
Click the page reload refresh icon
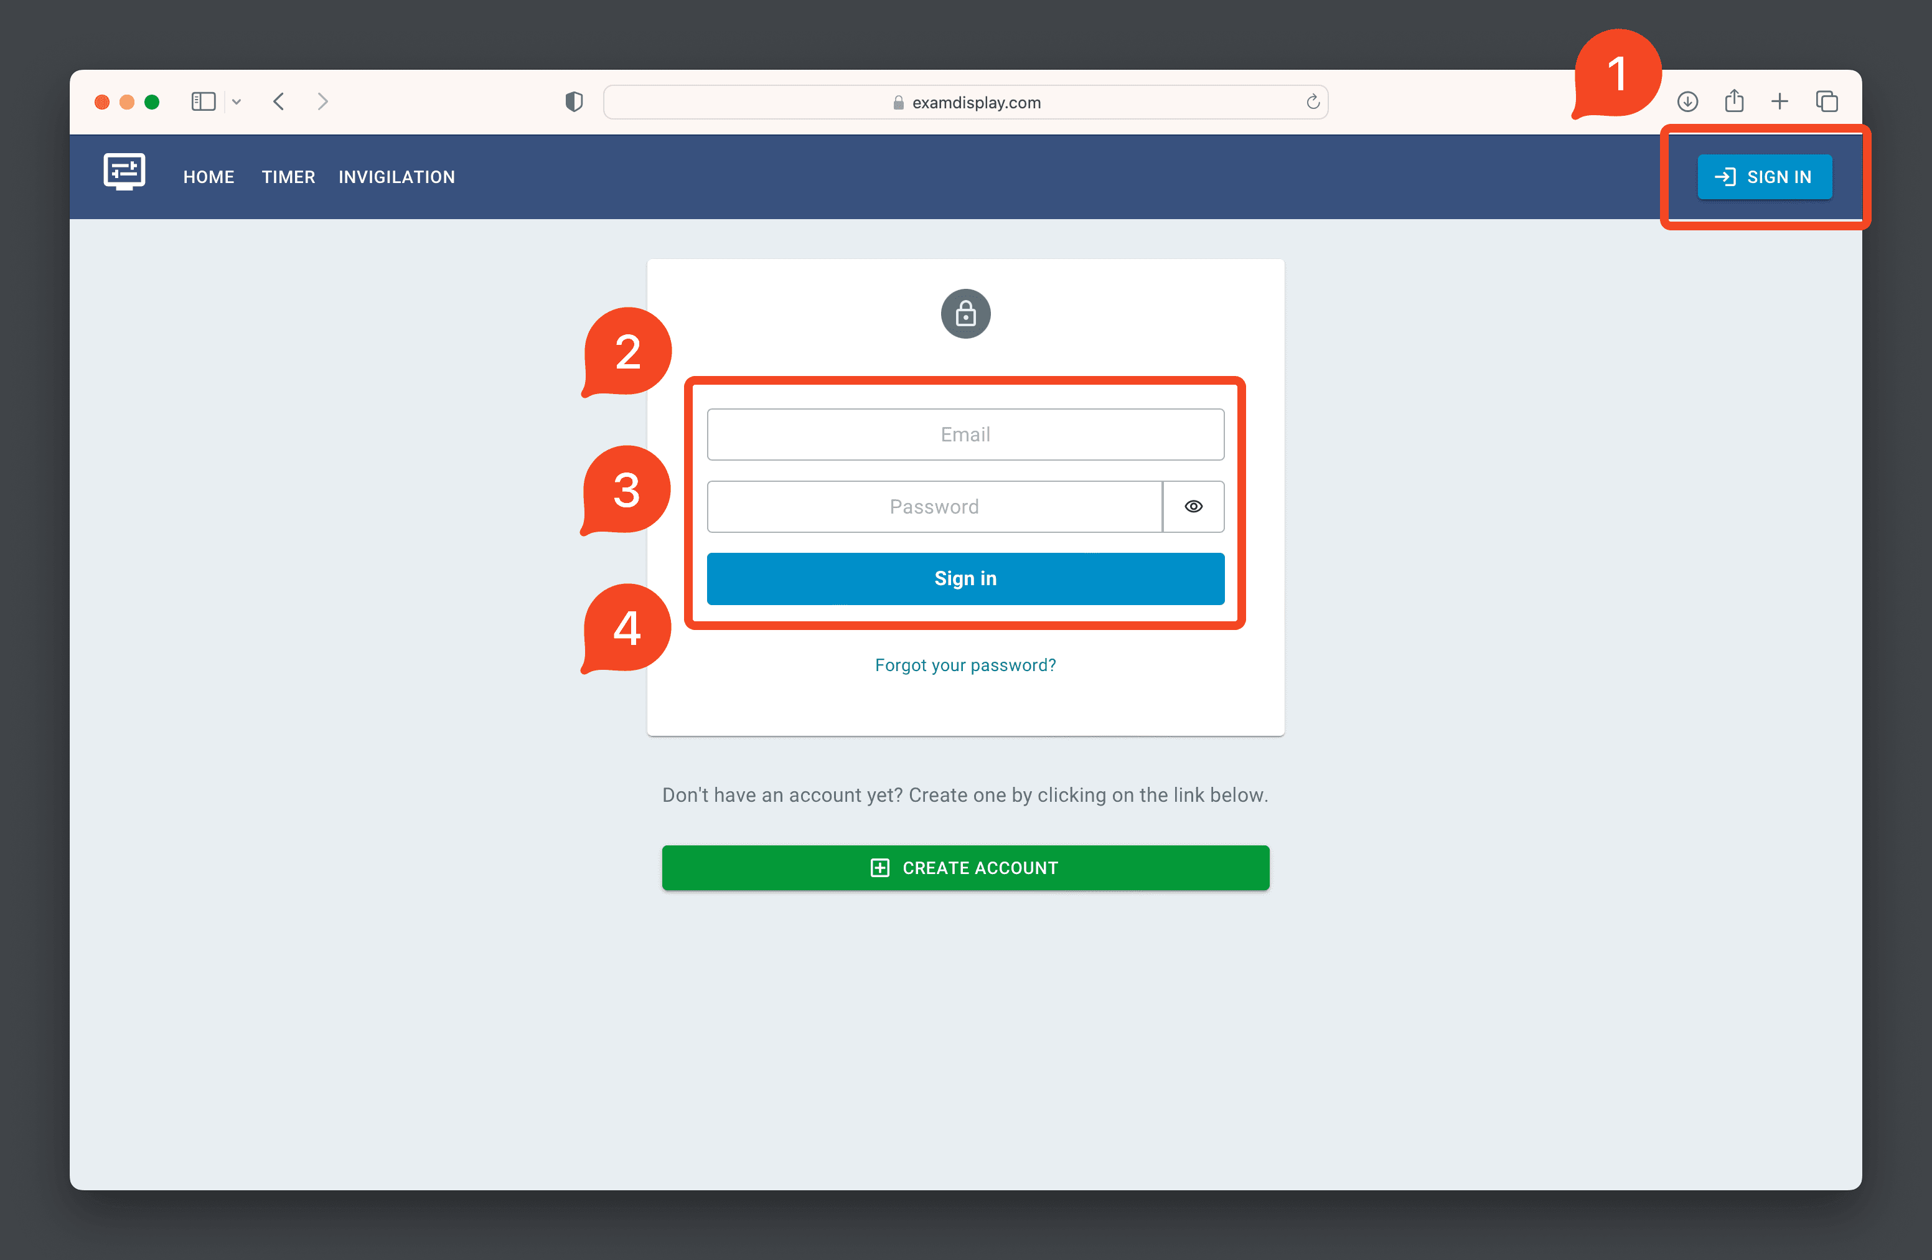pyautogui.click(x=1311, y=100)
